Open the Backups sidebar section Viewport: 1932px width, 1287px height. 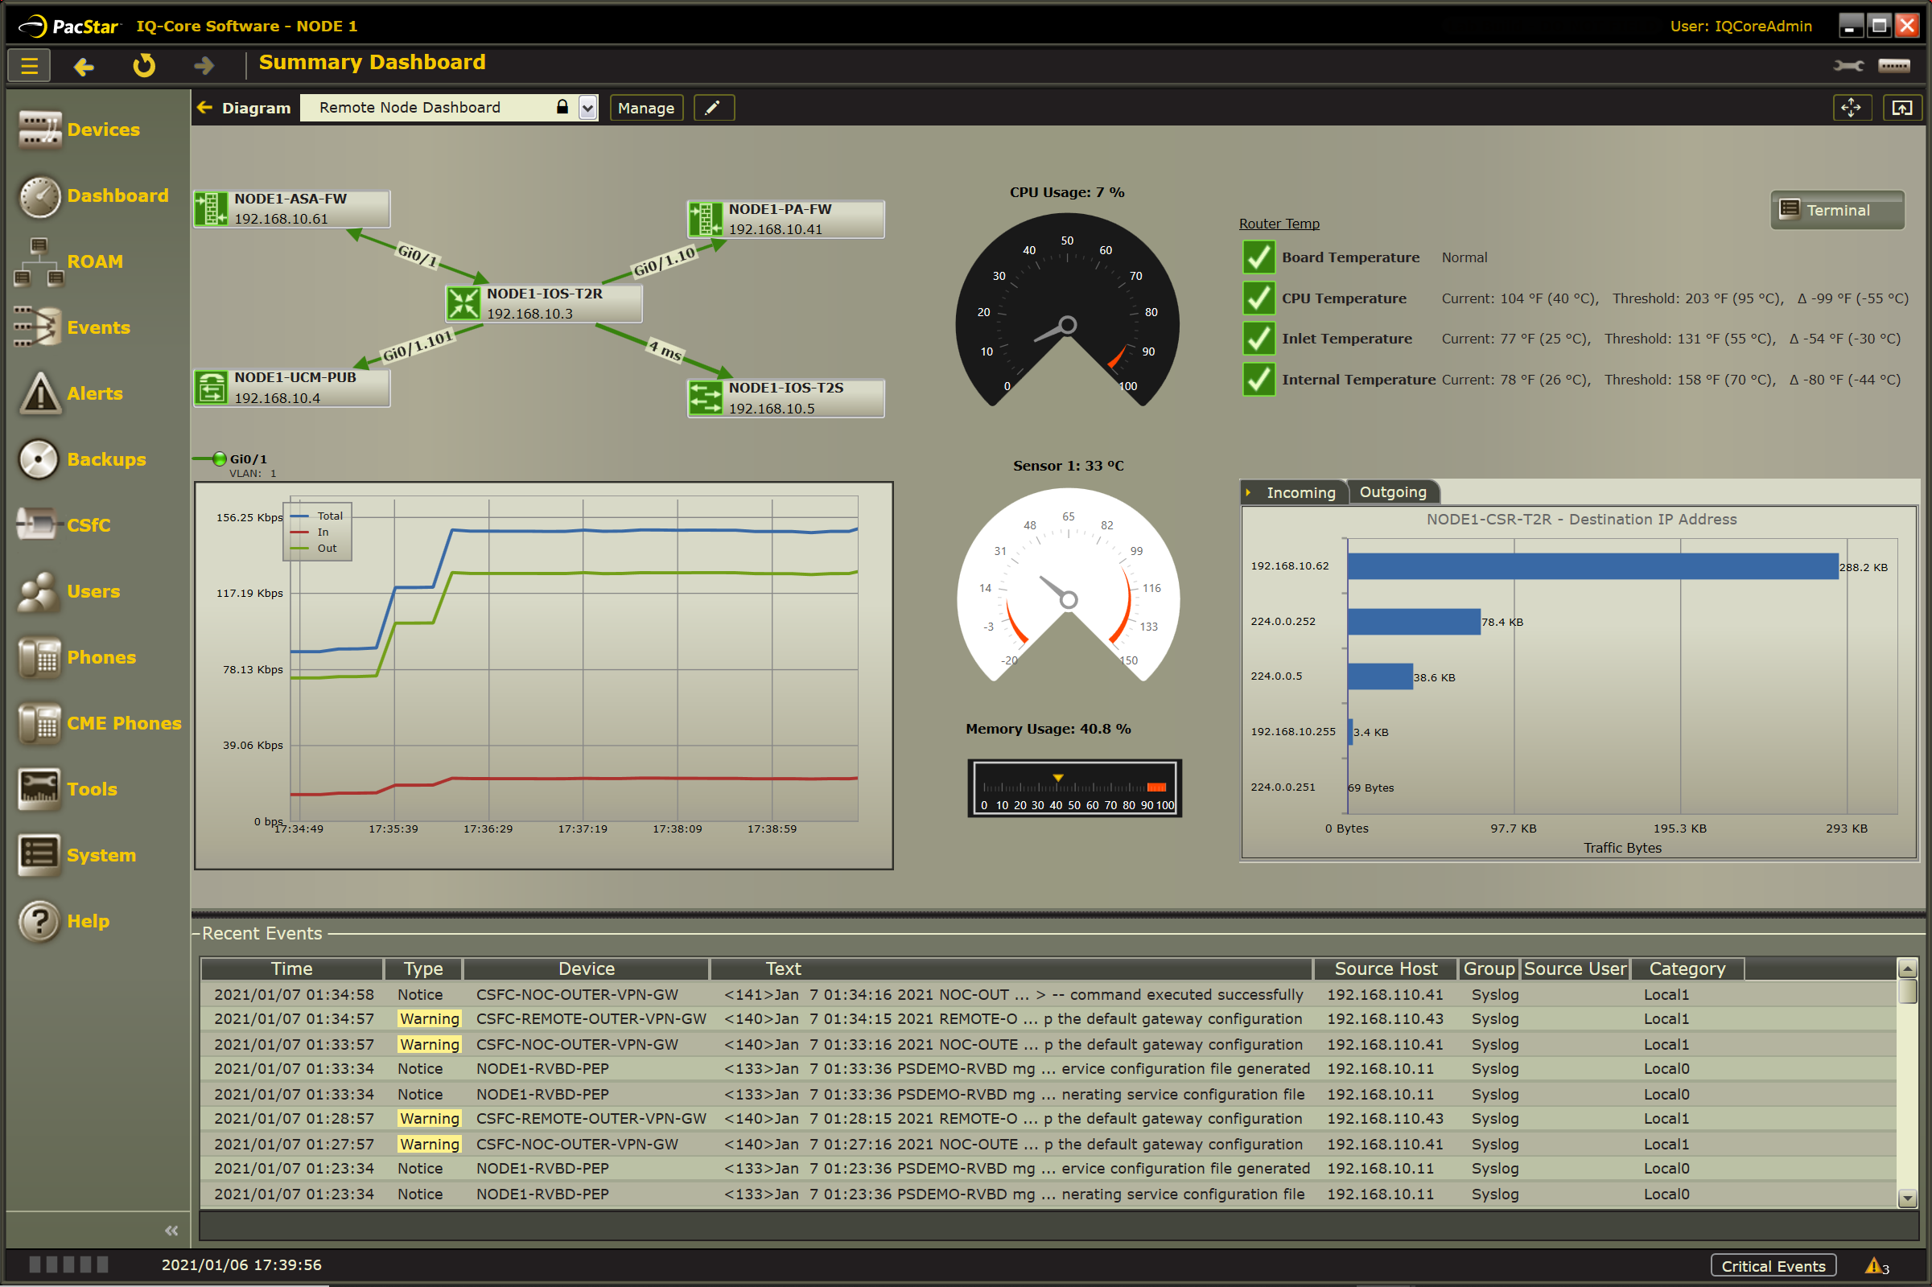point(82,459)
